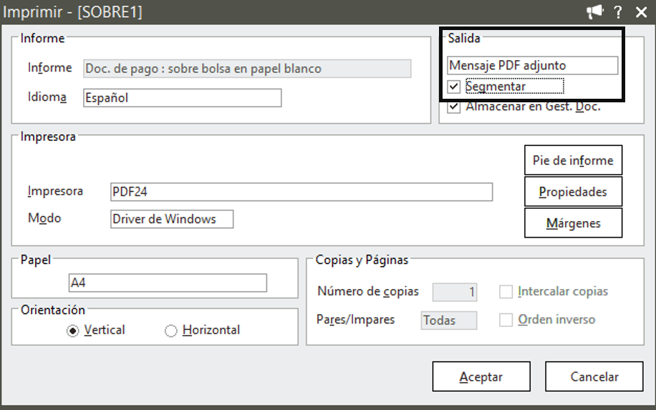Open help with the question mark icon

[618, 11]
